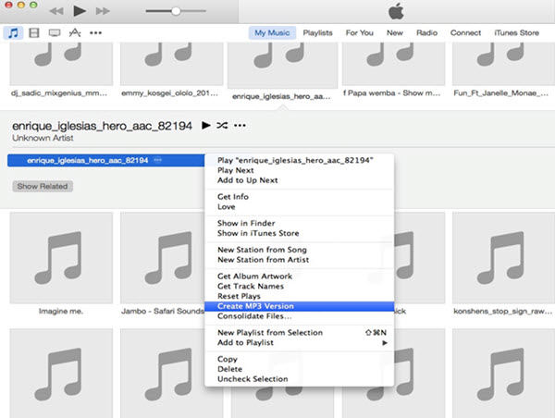The height and width of the screenshot is (418, 555).
Task: Open the Music library icon
Action: coord(14,33)
